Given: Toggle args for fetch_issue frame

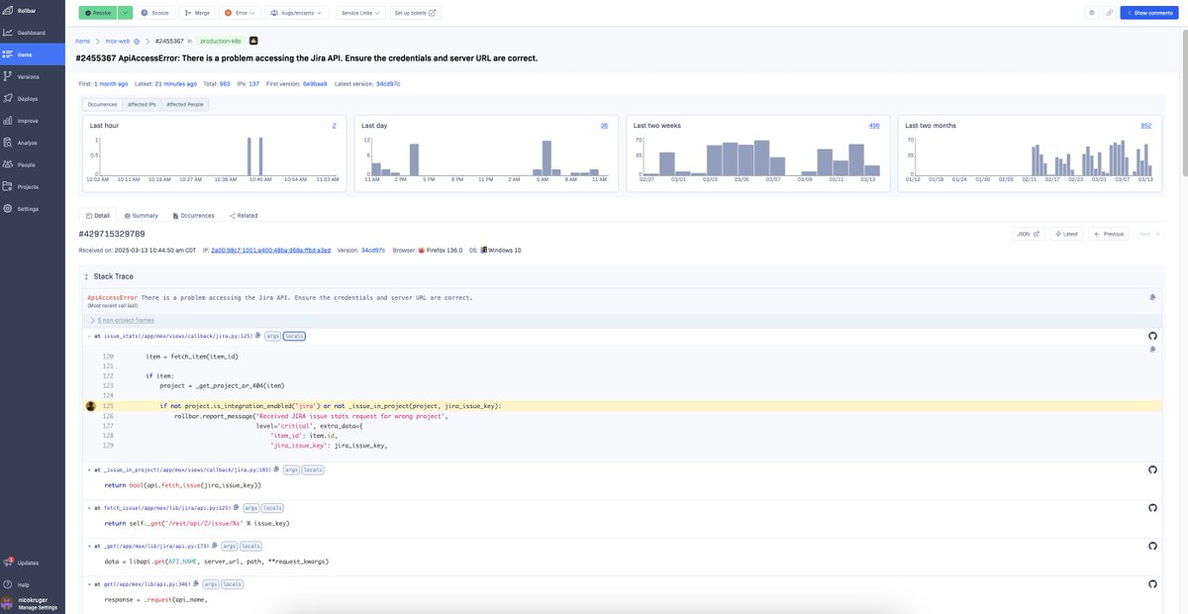Looking at the screenshot, I should (250, 508).
